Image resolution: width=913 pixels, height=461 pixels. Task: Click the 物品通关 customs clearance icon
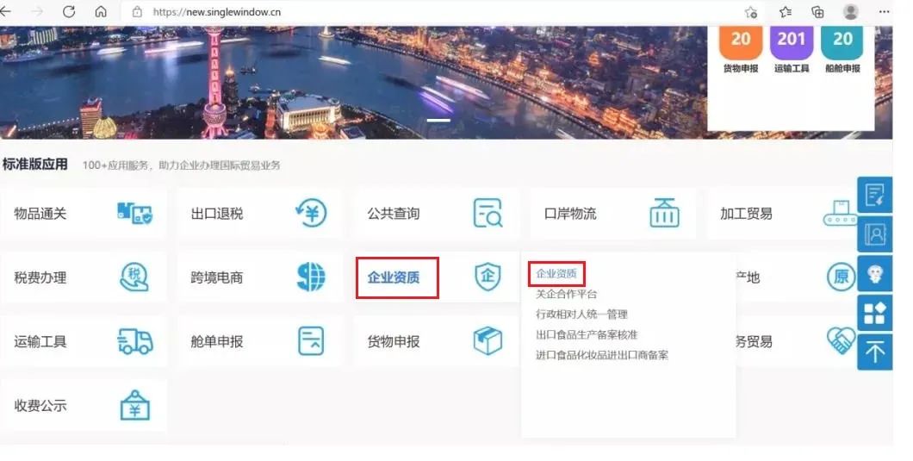134,213
